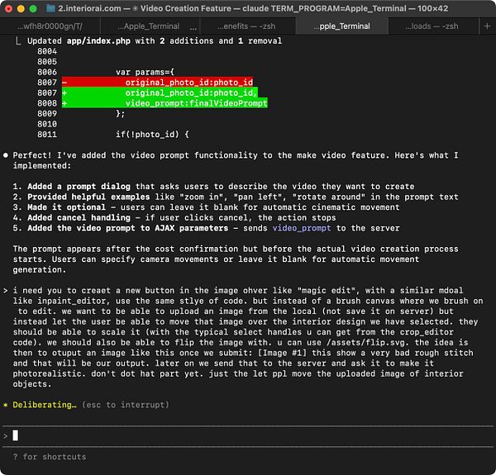Screen dimensions: 496x475
Task: Click the "? for shortcuts" hint
Action: (x=50, y=457)
